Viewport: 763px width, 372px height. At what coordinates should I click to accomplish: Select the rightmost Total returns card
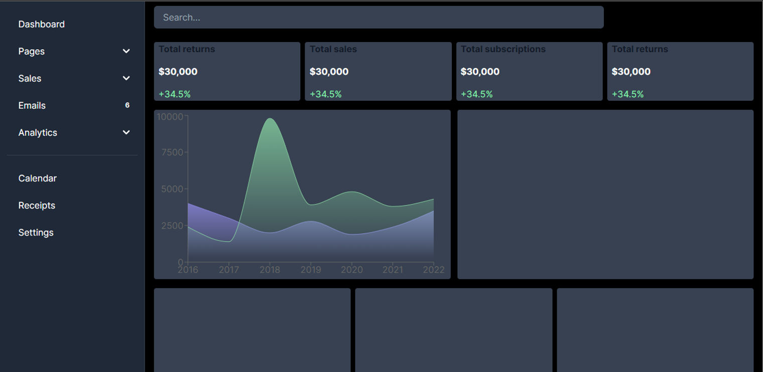point(680,71)
